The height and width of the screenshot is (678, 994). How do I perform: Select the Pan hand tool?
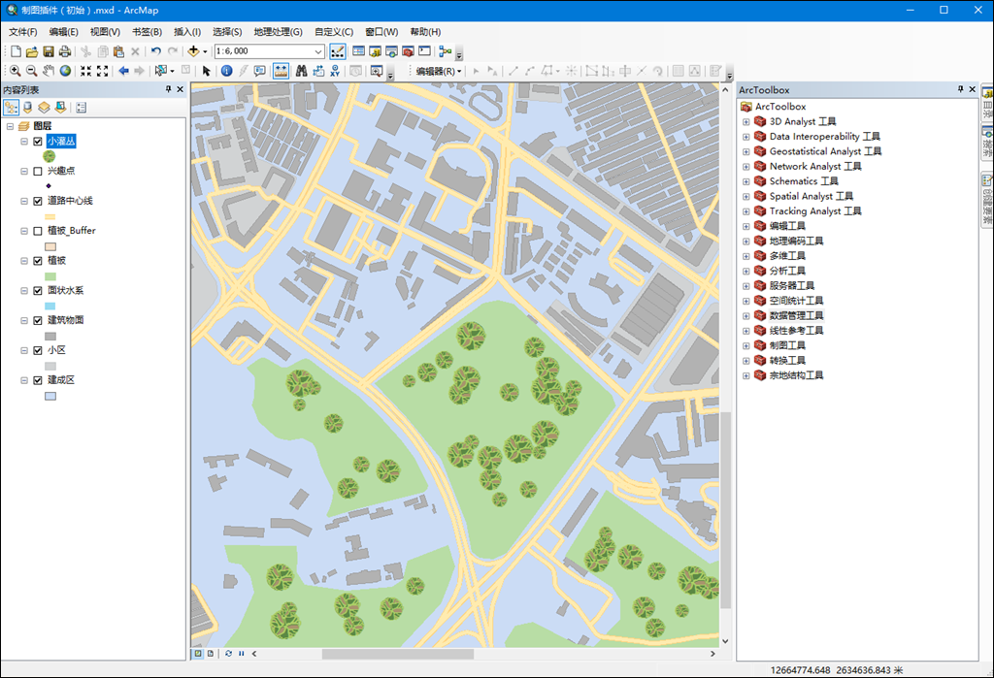(x=49, y=71)
